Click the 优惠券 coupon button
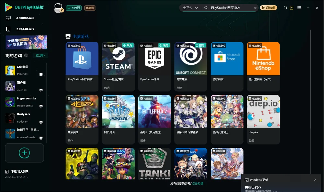 90,8
